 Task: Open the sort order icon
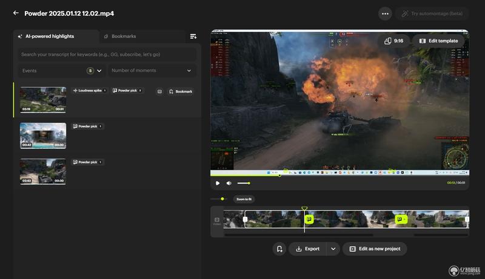pos(193,36)
